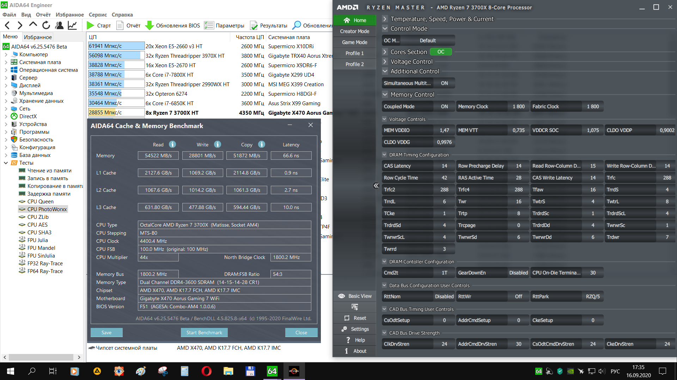Image resolution: width=677 pixels, height=380 pixels.
Task: Expand Temperature, Speed, Power & Current section
Action: [x=385, y=19]
